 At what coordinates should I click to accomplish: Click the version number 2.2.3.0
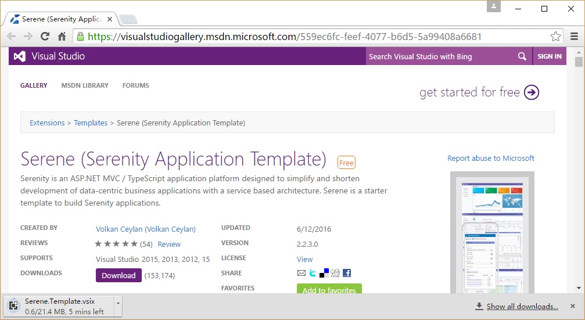(x=307, y=245)
